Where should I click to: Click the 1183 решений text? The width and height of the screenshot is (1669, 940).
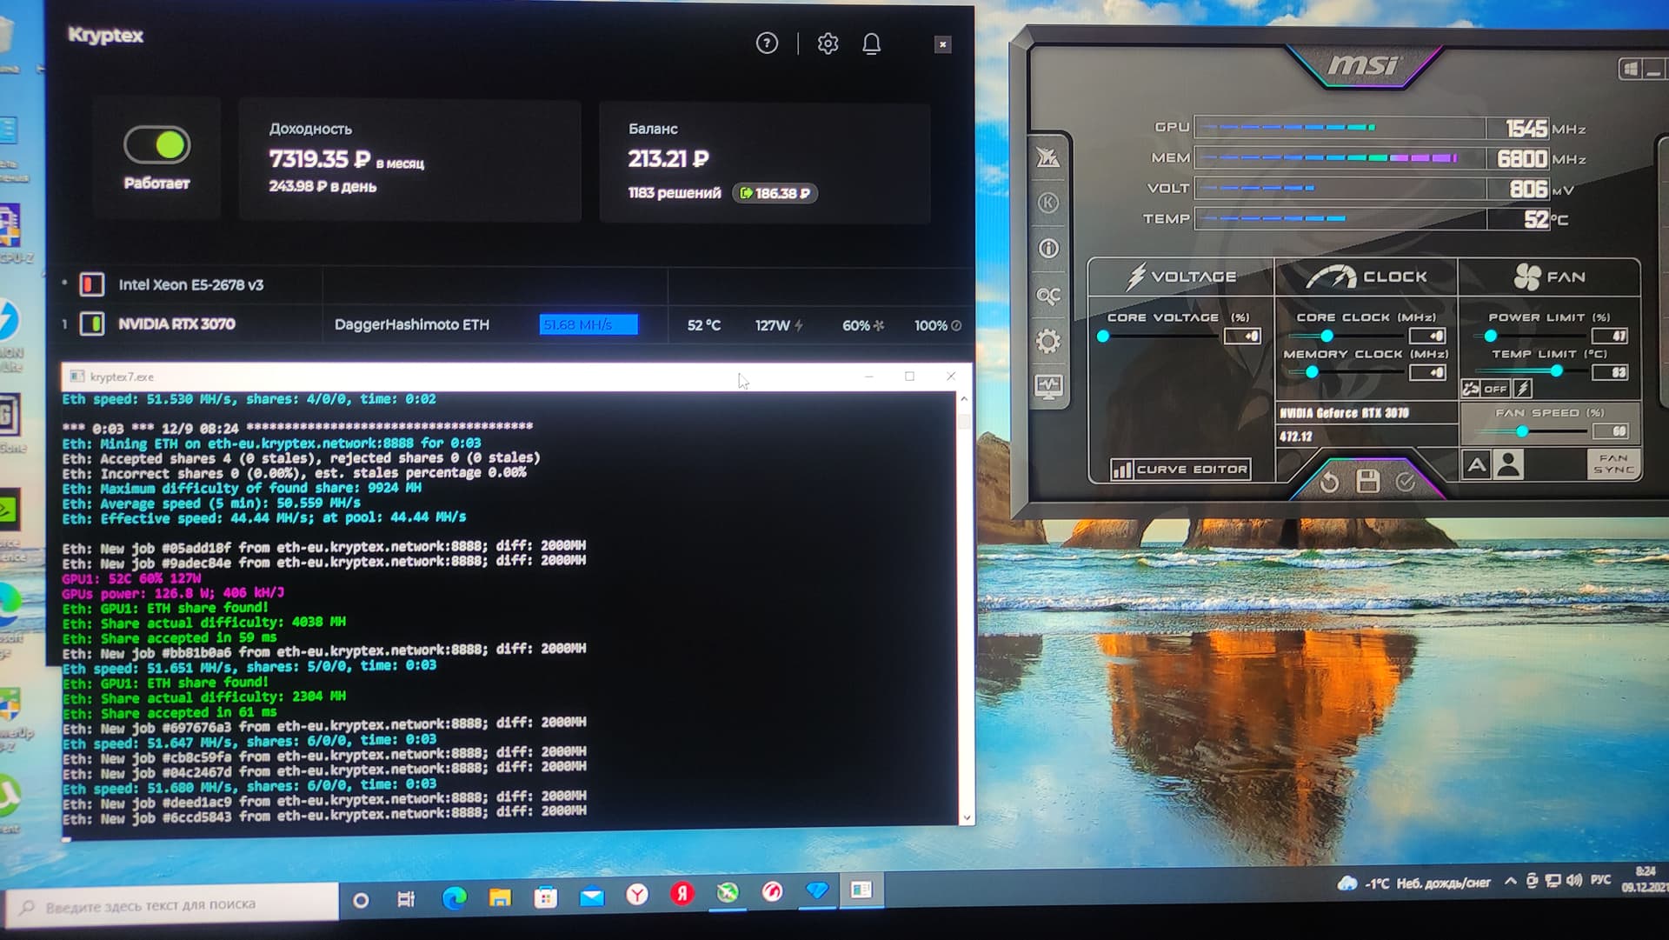point(675,193)
